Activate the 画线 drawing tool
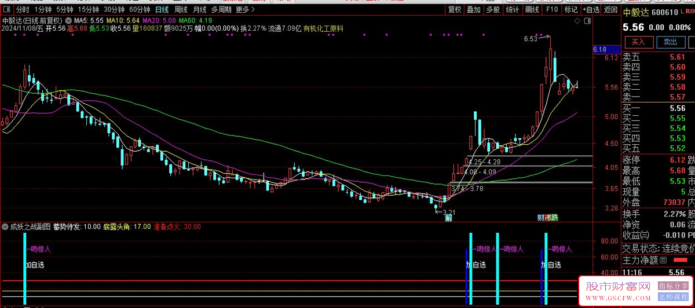Viewport: 695px width, 308px height. 532,10
